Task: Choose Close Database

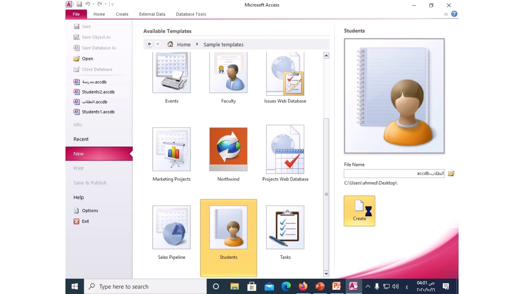Action: (x=93, y=69)
